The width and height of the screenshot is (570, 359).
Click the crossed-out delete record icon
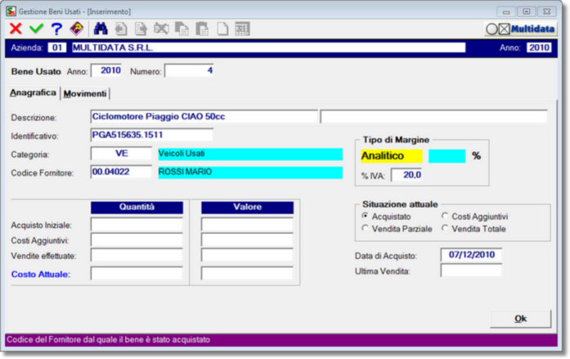tap(161, 29)
